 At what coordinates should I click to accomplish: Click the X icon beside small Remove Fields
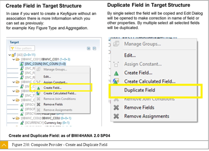point(38,104)
